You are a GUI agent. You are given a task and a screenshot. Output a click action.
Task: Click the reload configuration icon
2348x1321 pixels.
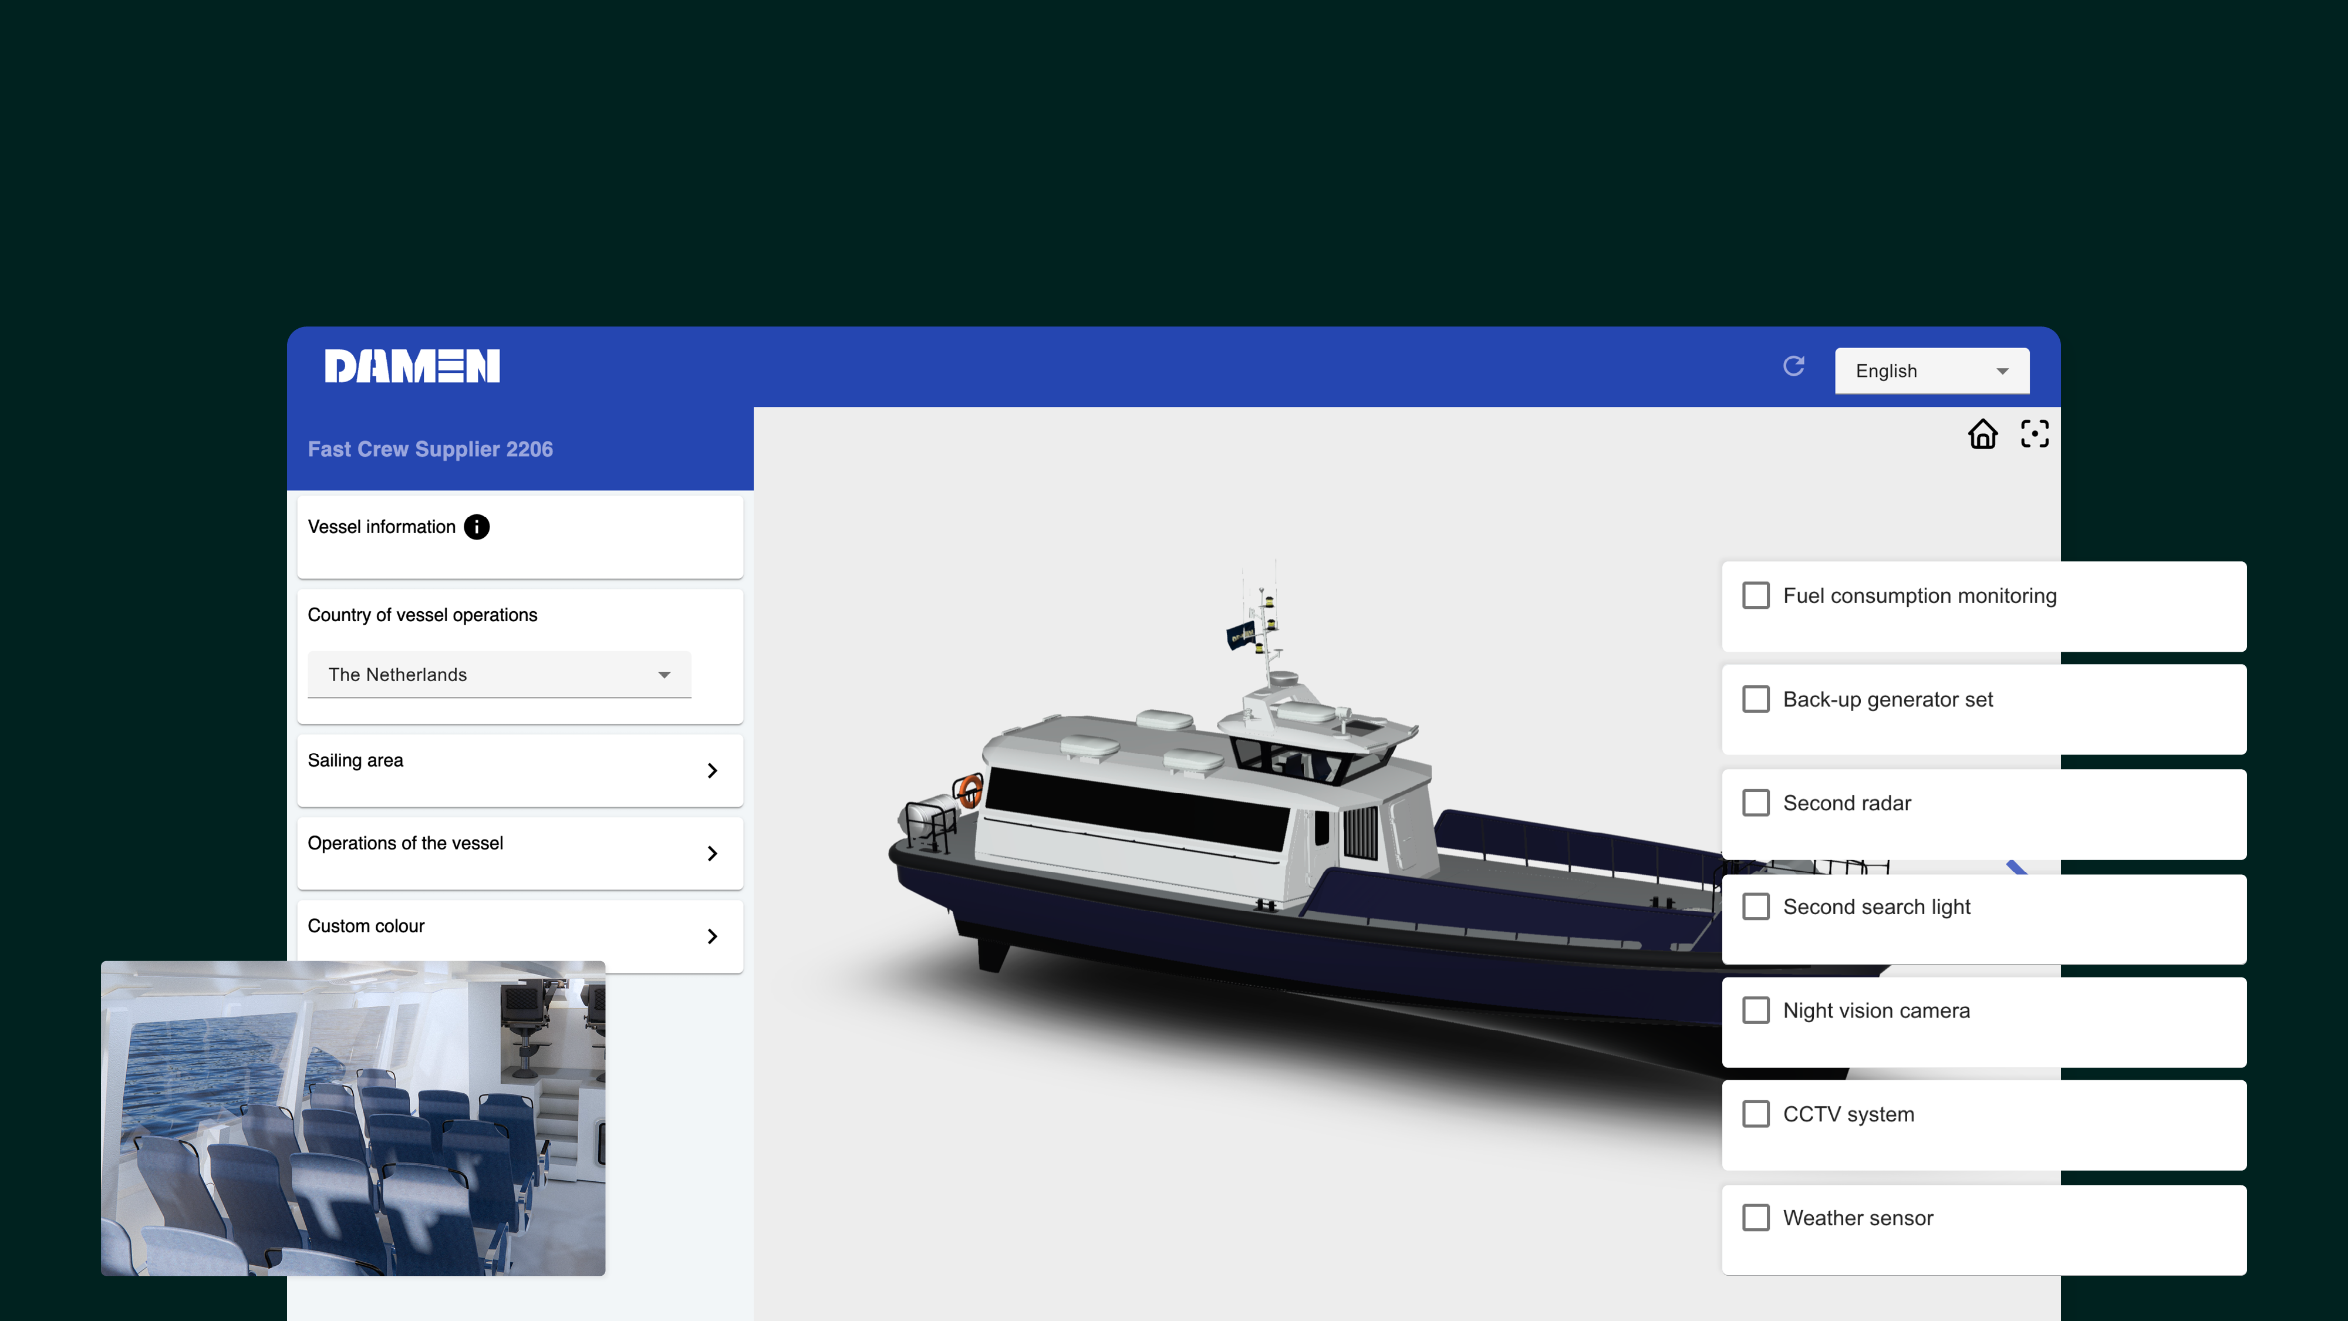(x=1794, y=366)
